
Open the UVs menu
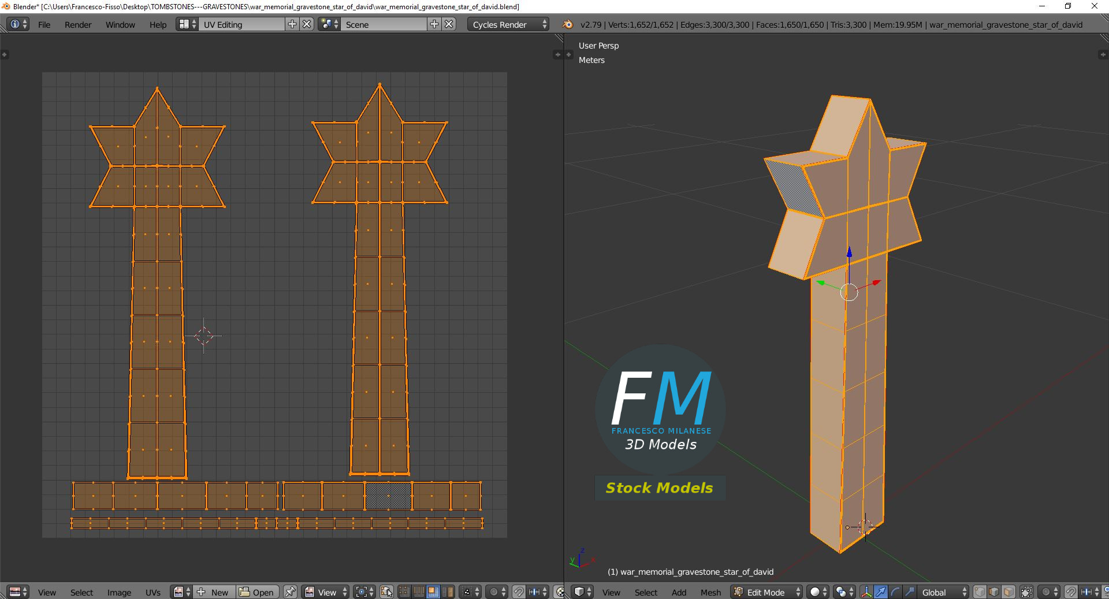(x=152, y=593)
